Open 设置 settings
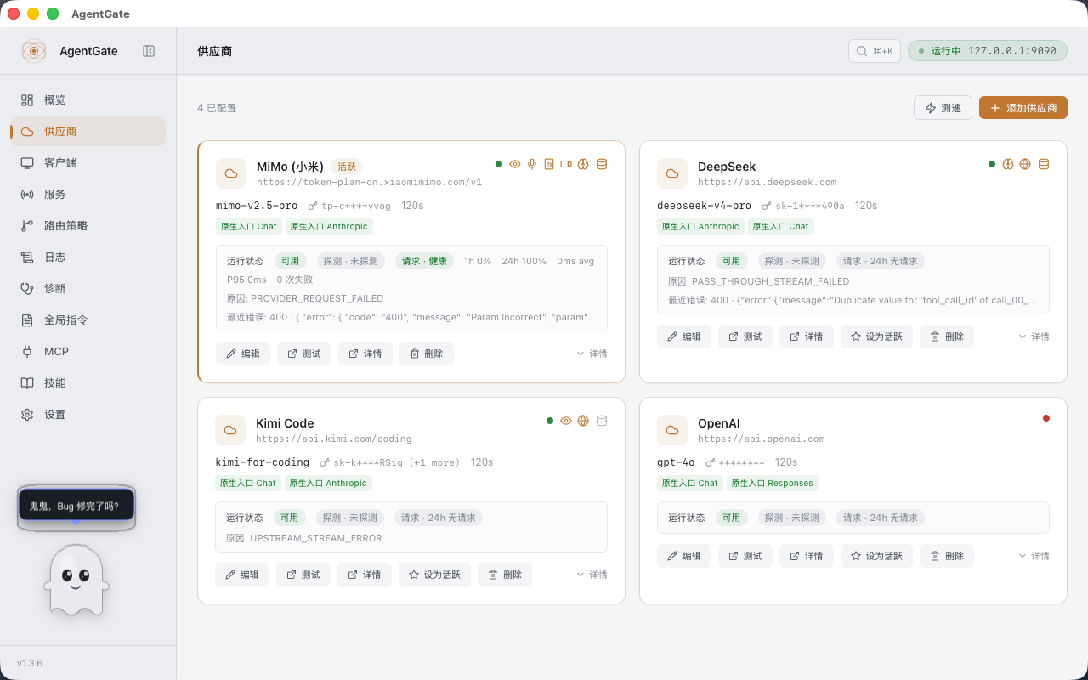Viewport: 1088px width, 680px height. [x=88, y=414]
